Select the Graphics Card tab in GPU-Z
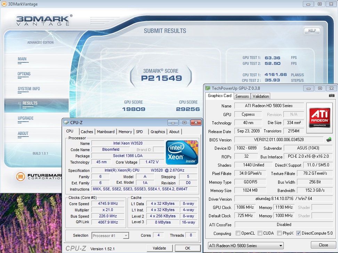 [220, 96]
